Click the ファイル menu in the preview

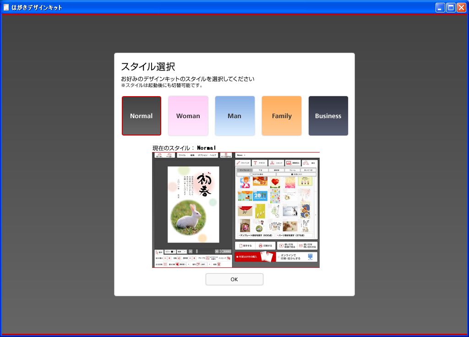point(182,155)
